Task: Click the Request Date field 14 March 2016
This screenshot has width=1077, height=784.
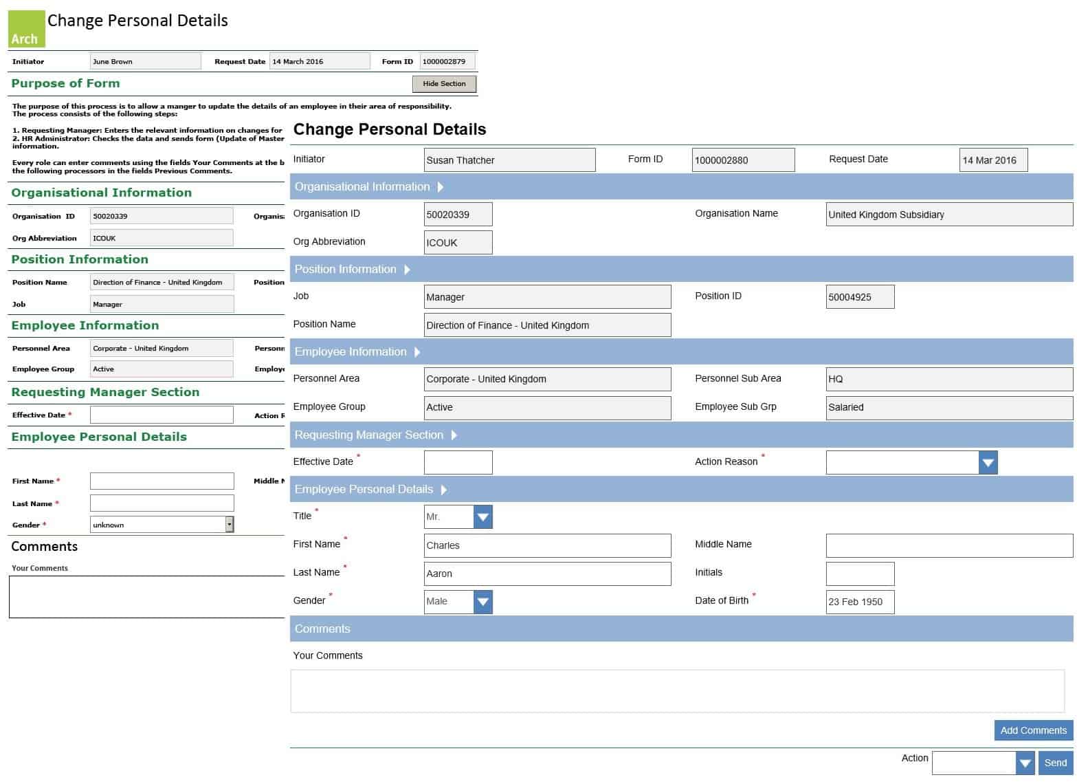Action: click(x=320, y=61)
